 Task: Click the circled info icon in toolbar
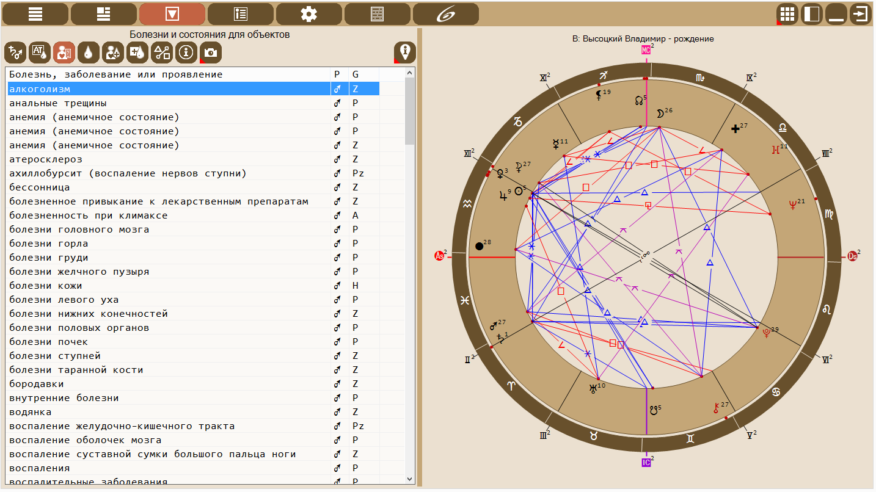click(186, 53)
